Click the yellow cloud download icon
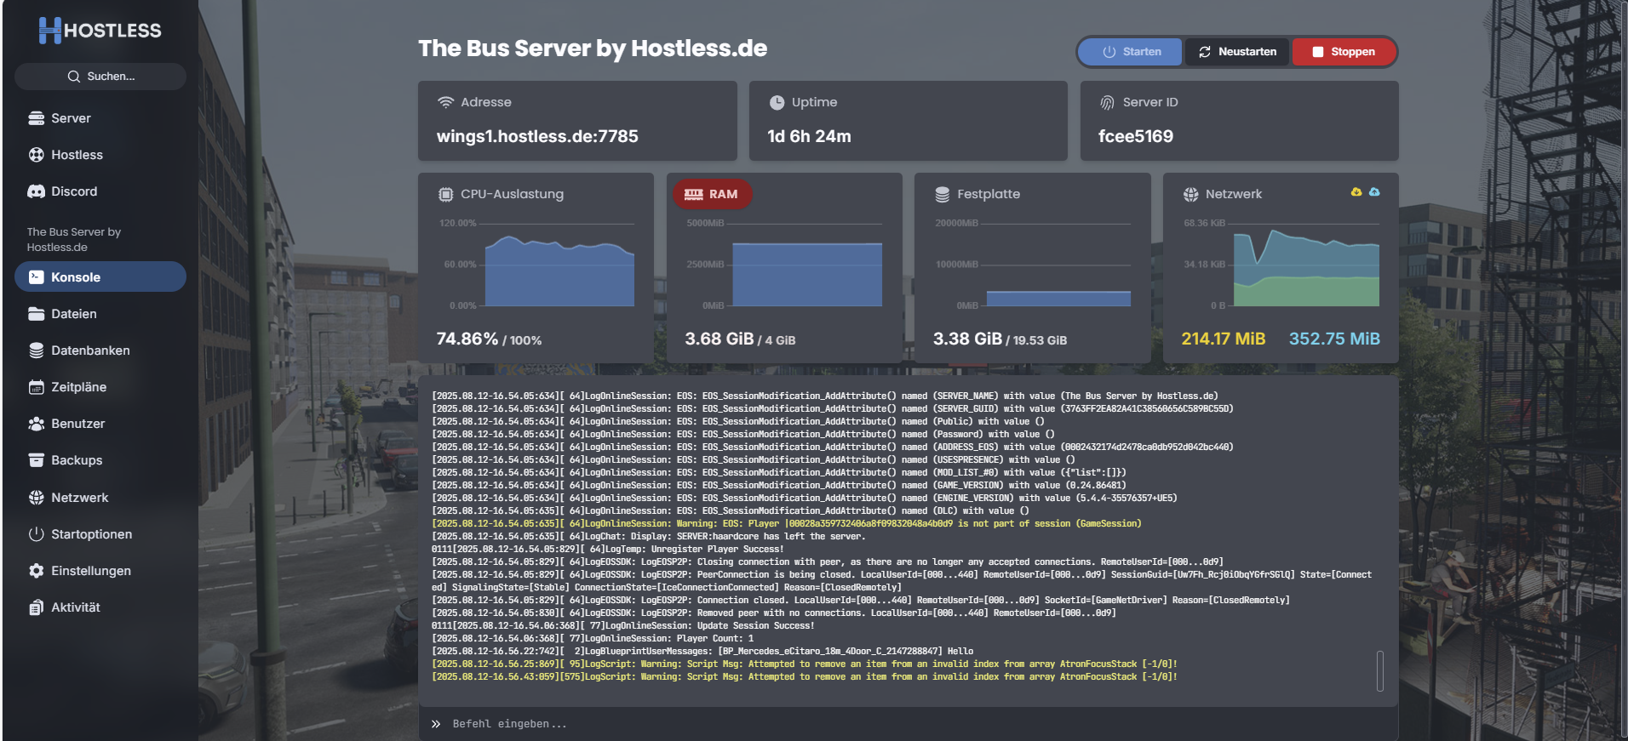This screenshot has width=1628, height=741. [x=1356, y=192]
